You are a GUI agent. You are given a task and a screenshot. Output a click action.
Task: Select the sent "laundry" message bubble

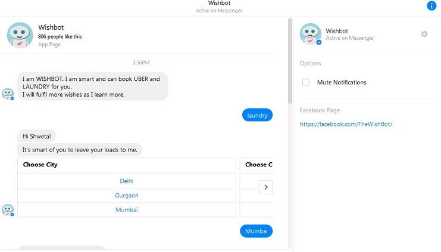(257, 115)
